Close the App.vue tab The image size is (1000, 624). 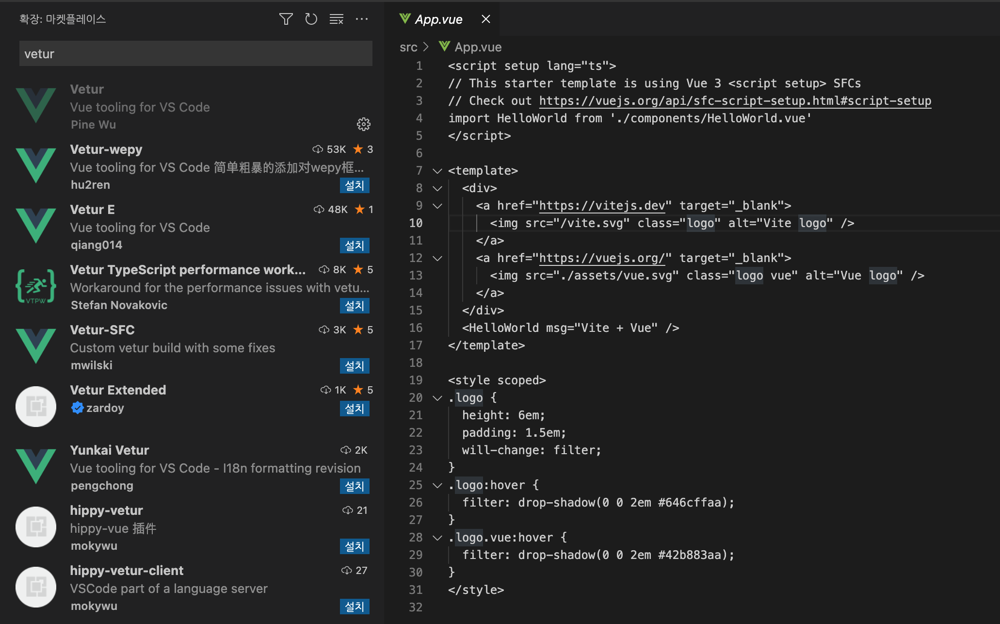click(485, 19)
